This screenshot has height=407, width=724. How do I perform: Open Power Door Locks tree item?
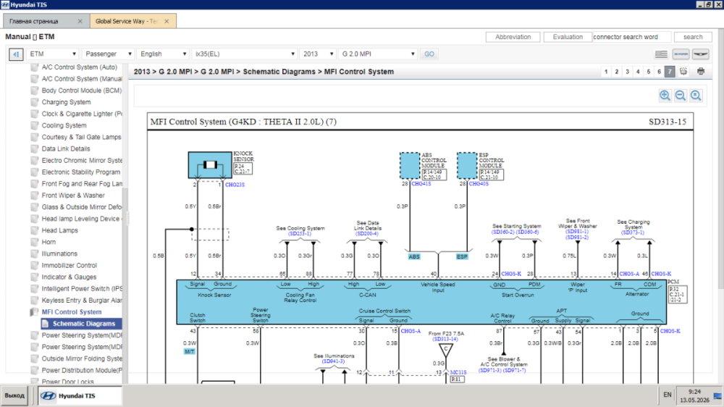tap(67, 382)
